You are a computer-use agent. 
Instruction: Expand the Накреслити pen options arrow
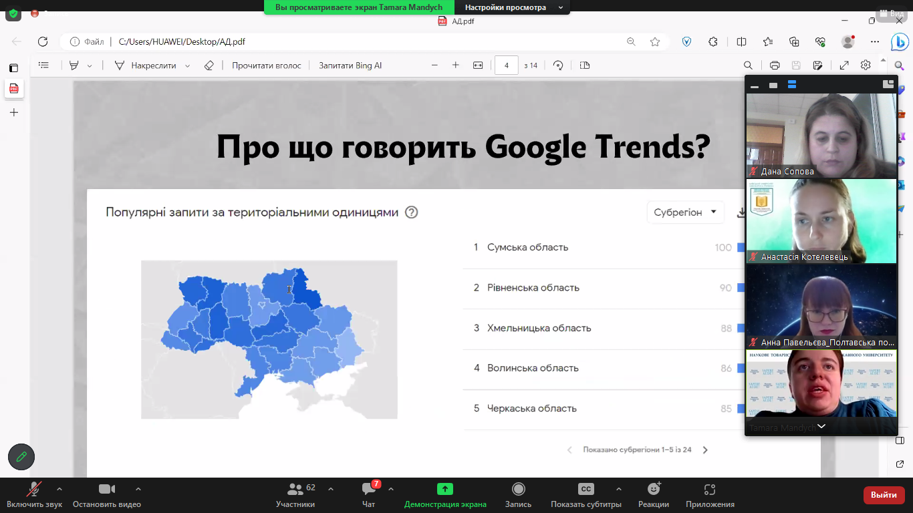pyautogui.click(x=187, y=65)
